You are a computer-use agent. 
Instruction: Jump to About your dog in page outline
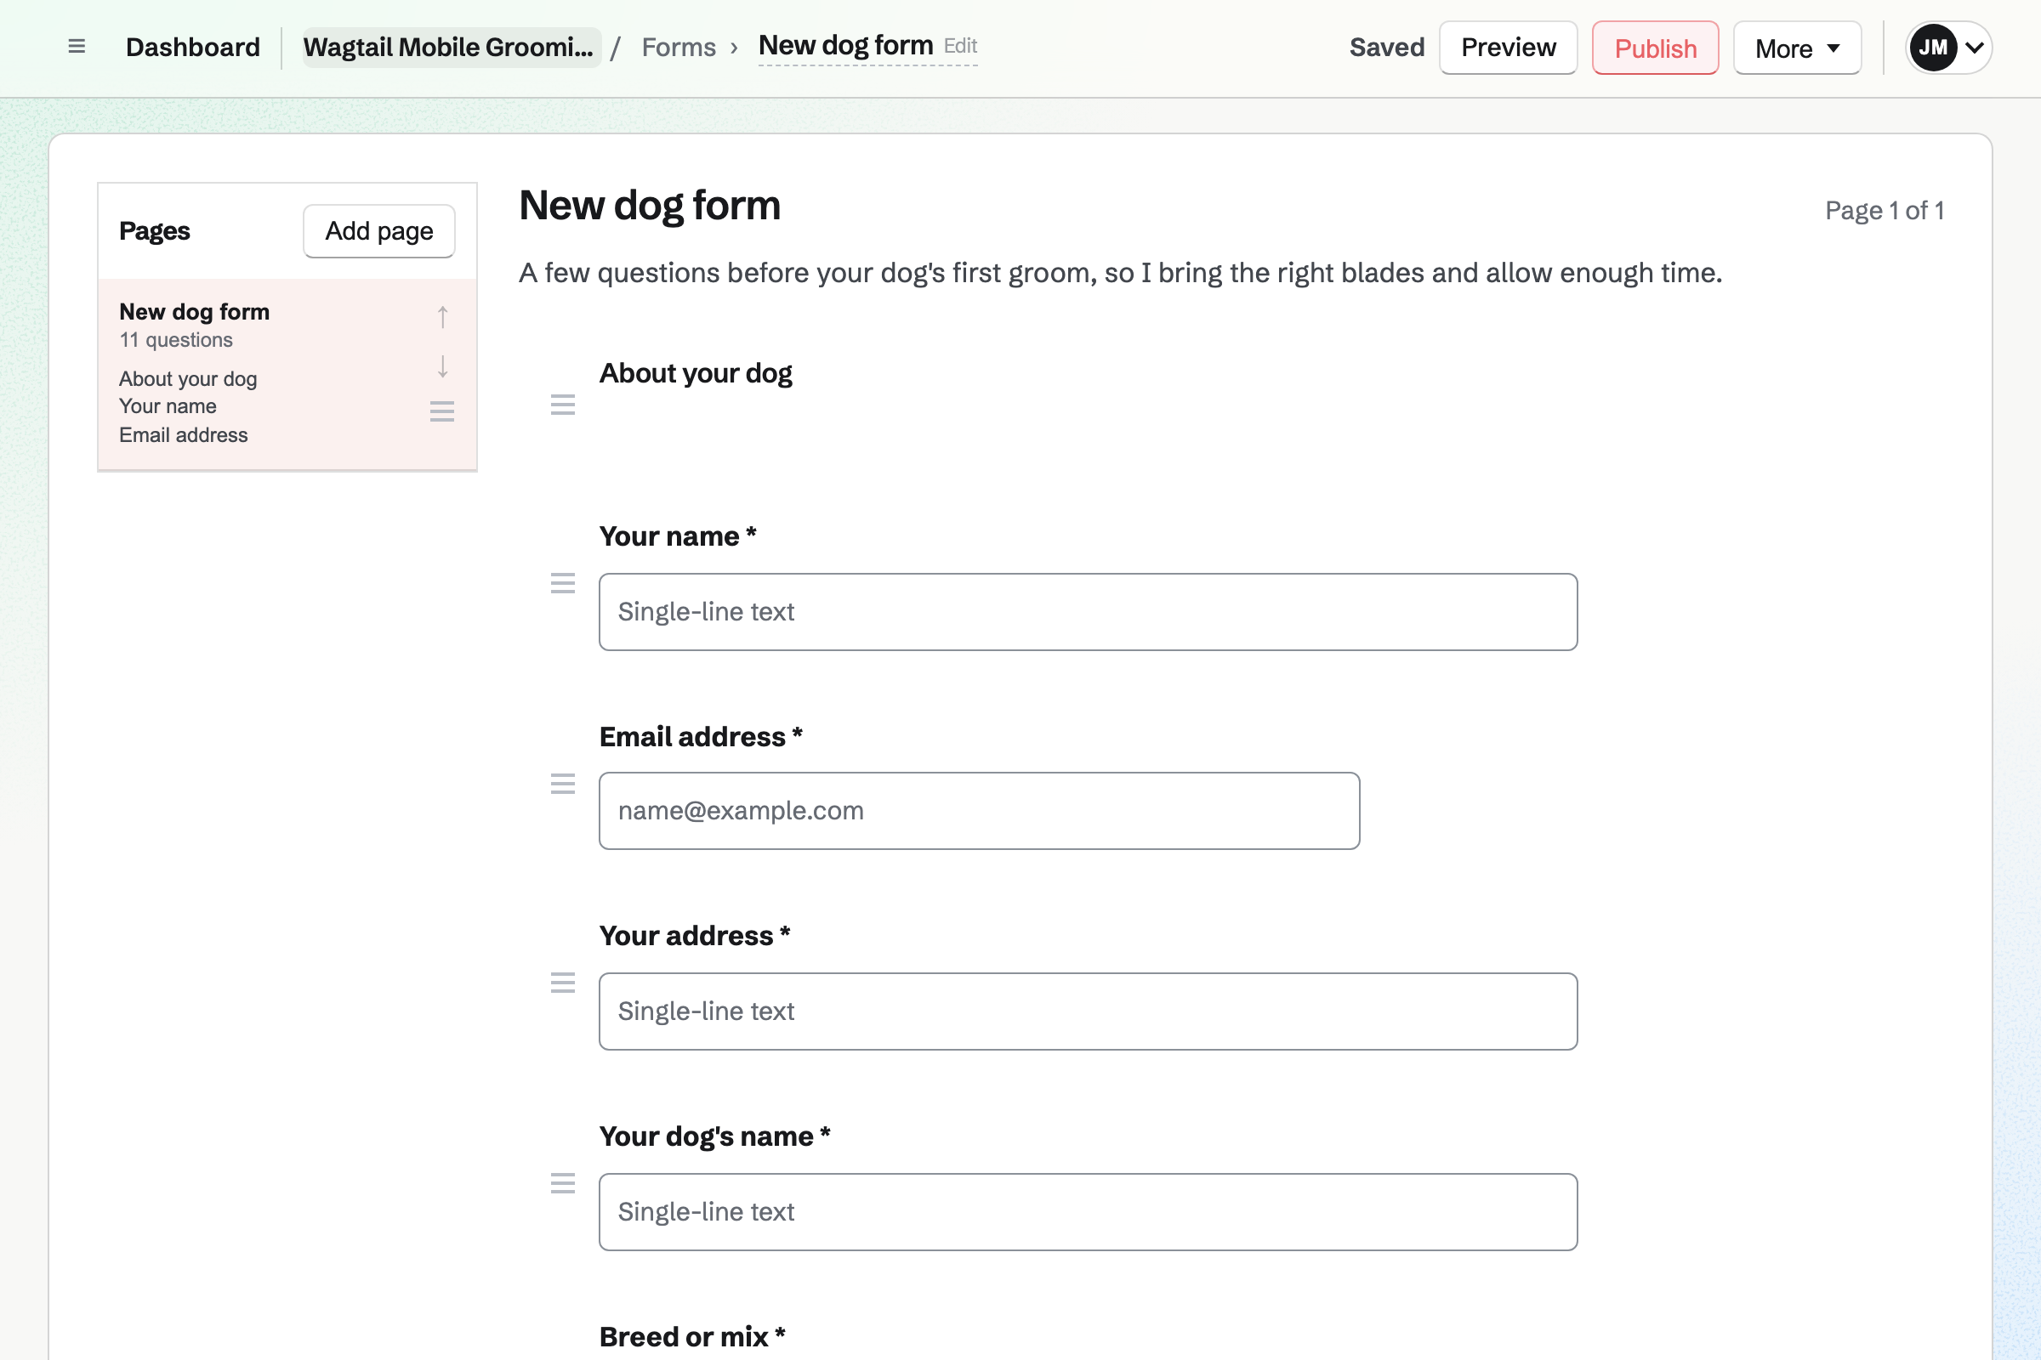click(188, 379)
